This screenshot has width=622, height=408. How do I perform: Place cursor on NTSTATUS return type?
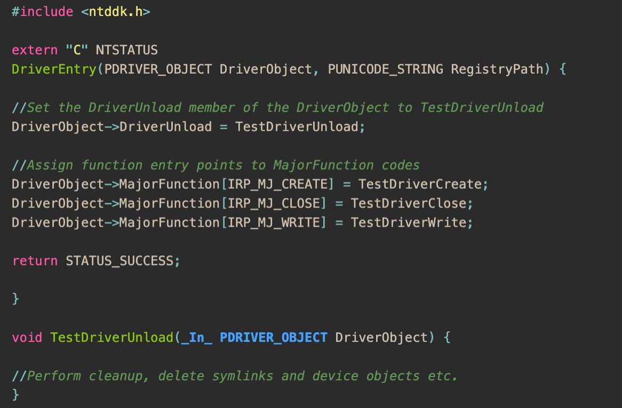tap(126, 50)
